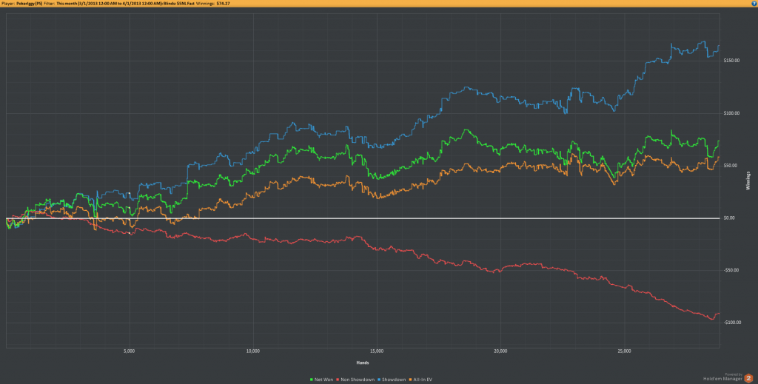Click the green Net Won color square
The image size is (758, 384).
pyautogui.click(x=312, y=380)
